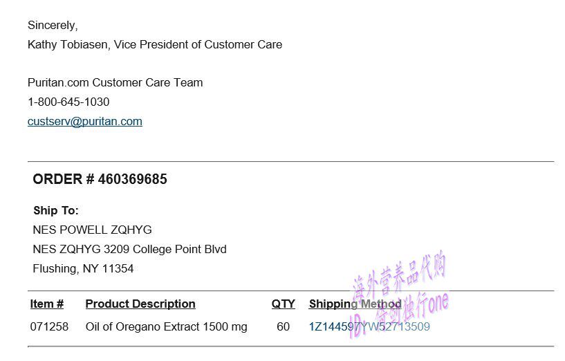Click the quantity value 60

point(283,327)
